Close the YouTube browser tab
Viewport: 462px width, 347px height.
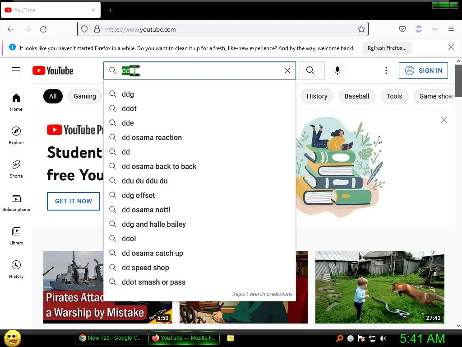pos(93,10)
